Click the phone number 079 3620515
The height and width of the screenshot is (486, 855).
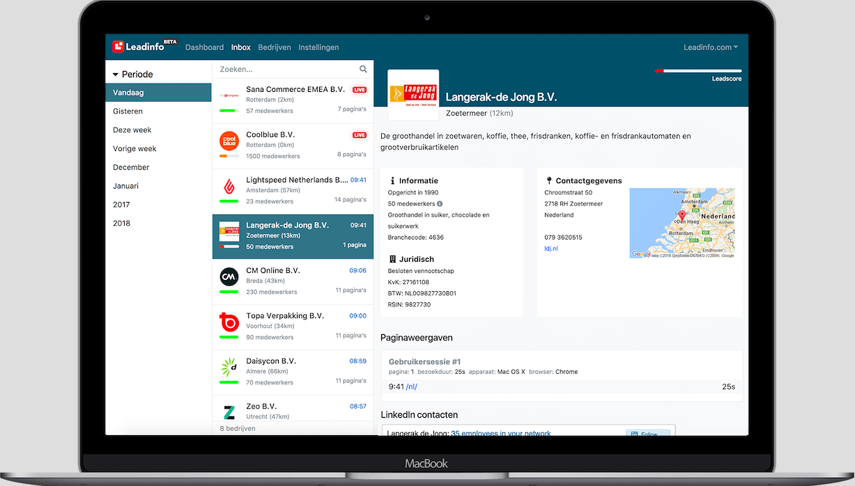(563, 237)
